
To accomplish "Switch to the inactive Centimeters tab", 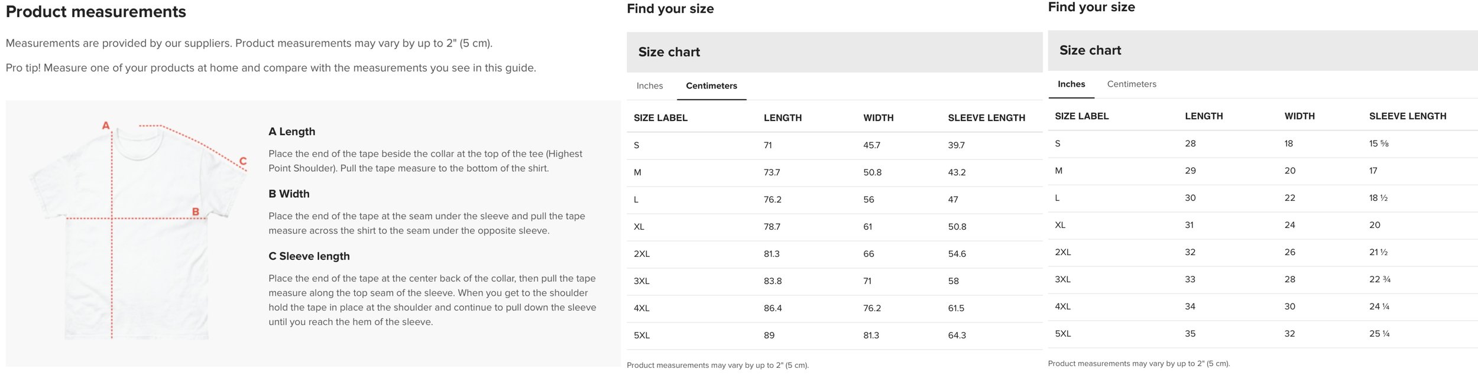I will point(1131,84).
